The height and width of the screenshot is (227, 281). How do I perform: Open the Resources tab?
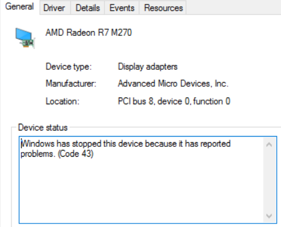coord(163,8)
